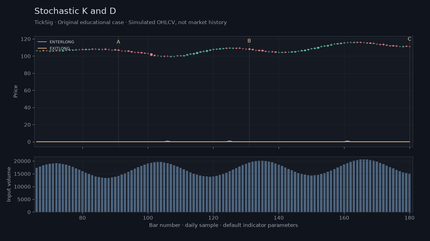Click price axis tick 60
The width and height of the screenshot is (430, 241).
(x=27, y=91)
